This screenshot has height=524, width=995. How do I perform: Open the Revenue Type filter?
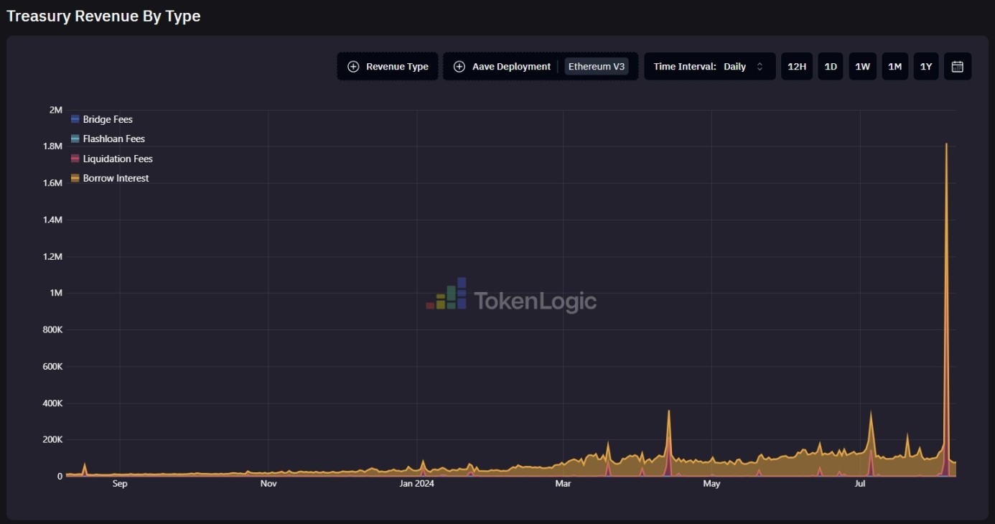point(388,66)
